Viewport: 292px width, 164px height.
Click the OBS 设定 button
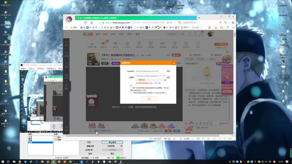(90, 142)
